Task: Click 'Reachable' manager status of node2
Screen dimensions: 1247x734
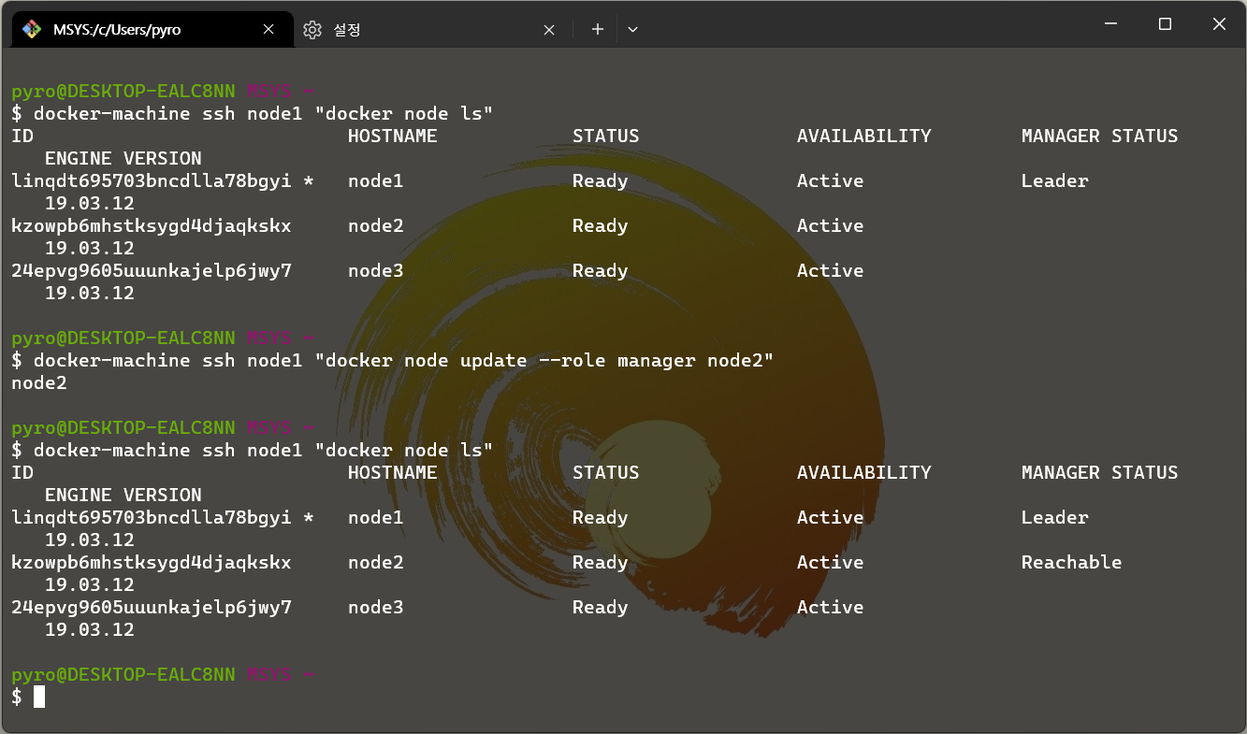Action: [x=1071, y=562]
